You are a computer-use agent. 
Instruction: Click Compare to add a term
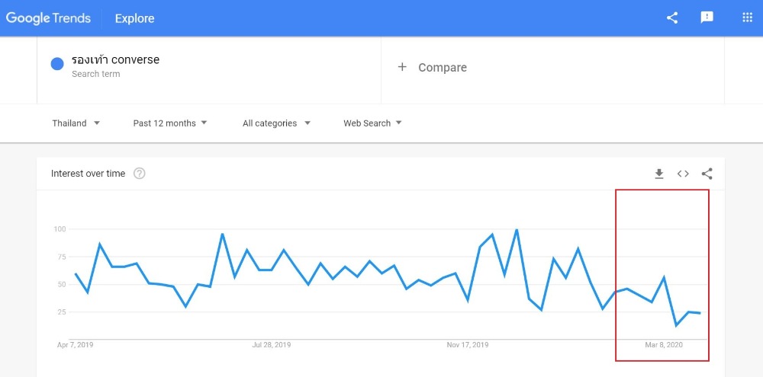(x=443, y=68)
